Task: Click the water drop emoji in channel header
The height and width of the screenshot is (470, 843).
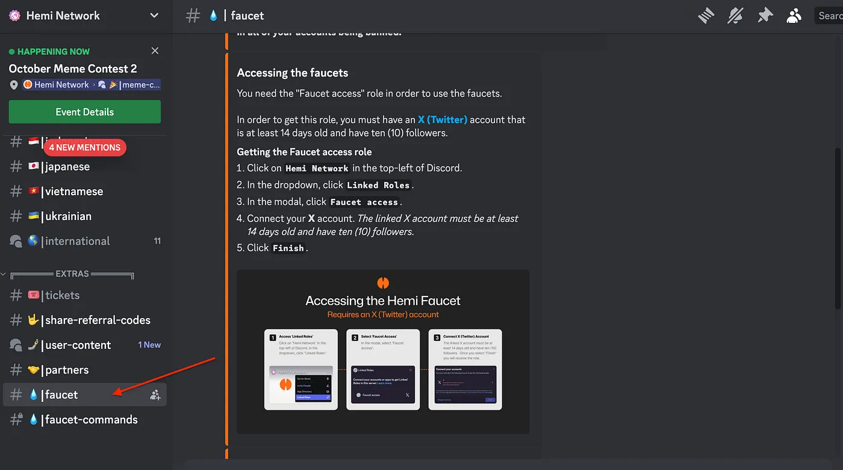Action: coord(213,16)
